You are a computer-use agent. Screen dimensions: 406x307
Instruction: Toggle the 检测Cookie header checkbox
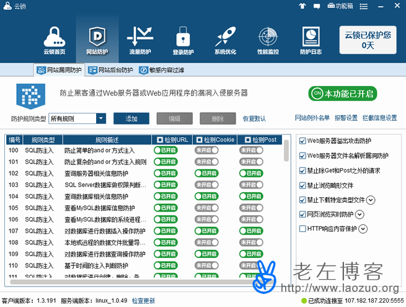pyautogui.click(x=200, y=140)
